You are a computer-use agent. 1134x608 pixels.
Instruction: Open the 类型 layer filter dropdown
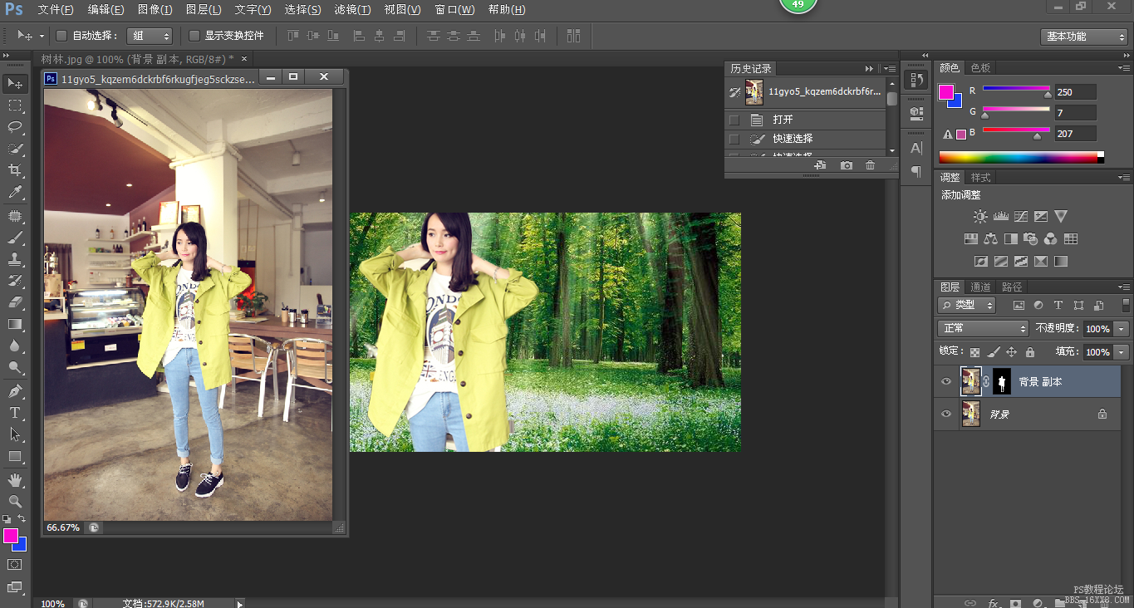pos(967,305)
